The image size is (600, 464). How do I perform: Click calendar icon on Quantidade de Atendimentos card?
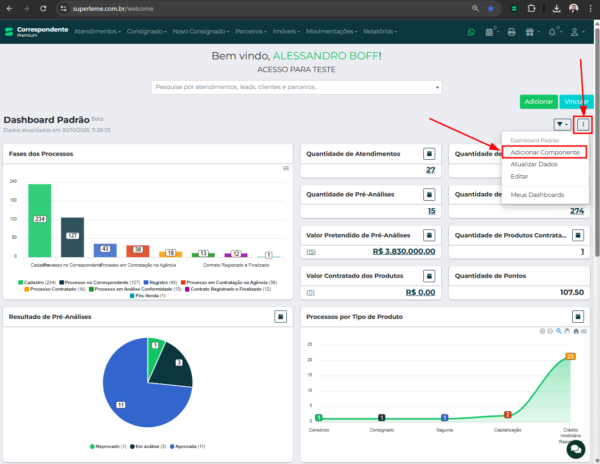click(429, 154)
